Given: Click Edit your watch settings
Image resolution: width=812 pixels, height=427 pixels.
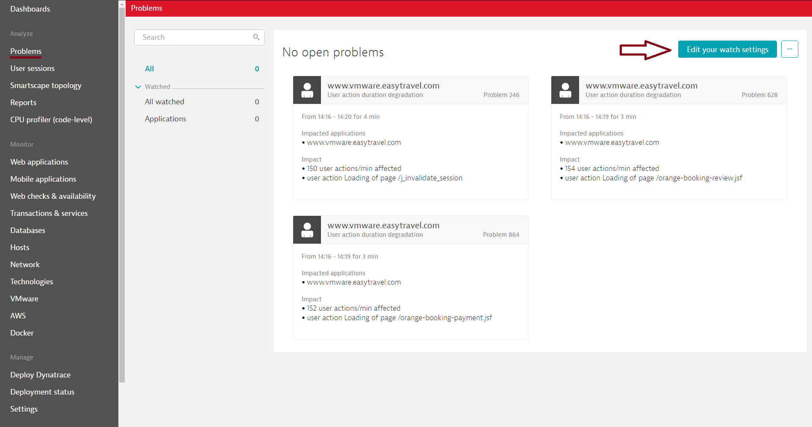Looking at the screenshot, I should coord(727,49).
